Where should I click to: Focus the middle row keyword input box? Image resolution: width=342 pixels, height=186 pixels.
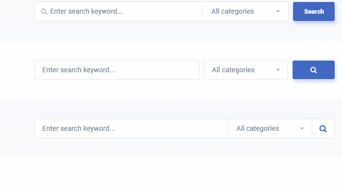pyautogui.click(x=117, y=70)
